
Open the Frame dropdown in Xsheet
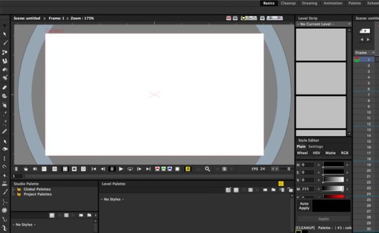pos(365,52)
